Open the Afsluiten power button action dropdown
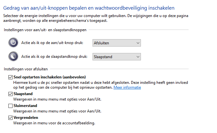Viewport: 217px width, 133px height. pyautogui.click(x=117, y=43)
